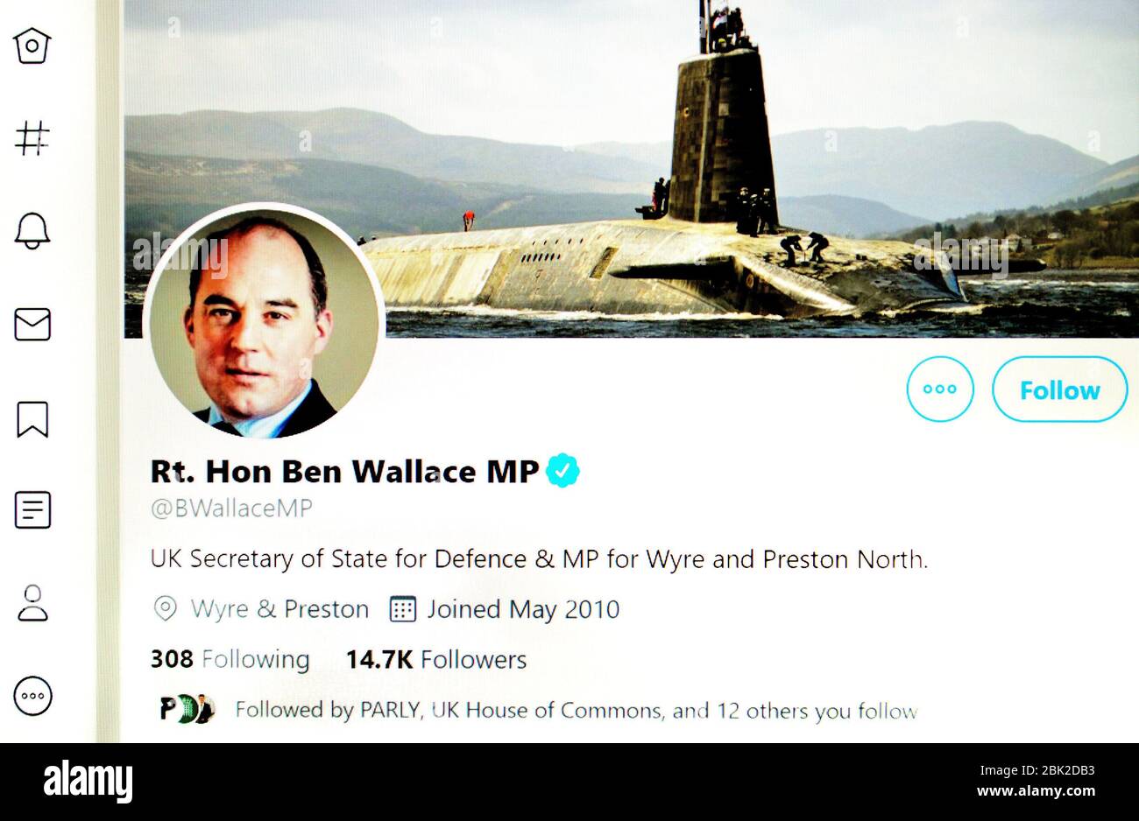Open the Bookmarks icon
The image size is (1139, 821).
[x=32, y=419]
